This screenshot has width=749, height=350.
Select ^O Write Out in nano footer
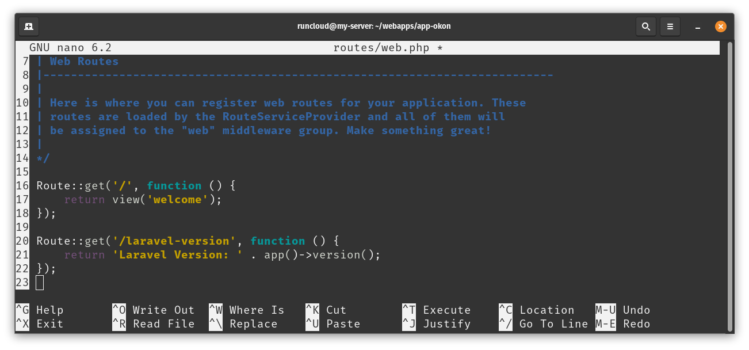pos(154,310)
